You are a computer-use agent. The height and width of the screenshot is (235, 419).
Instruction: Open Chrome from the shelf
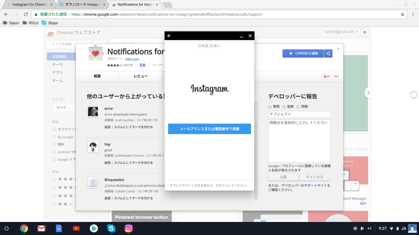[x=24, y=228]
